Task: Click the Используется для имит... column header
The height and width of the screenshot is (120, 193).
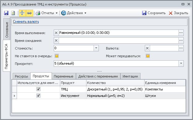Action: coord(38,83)
